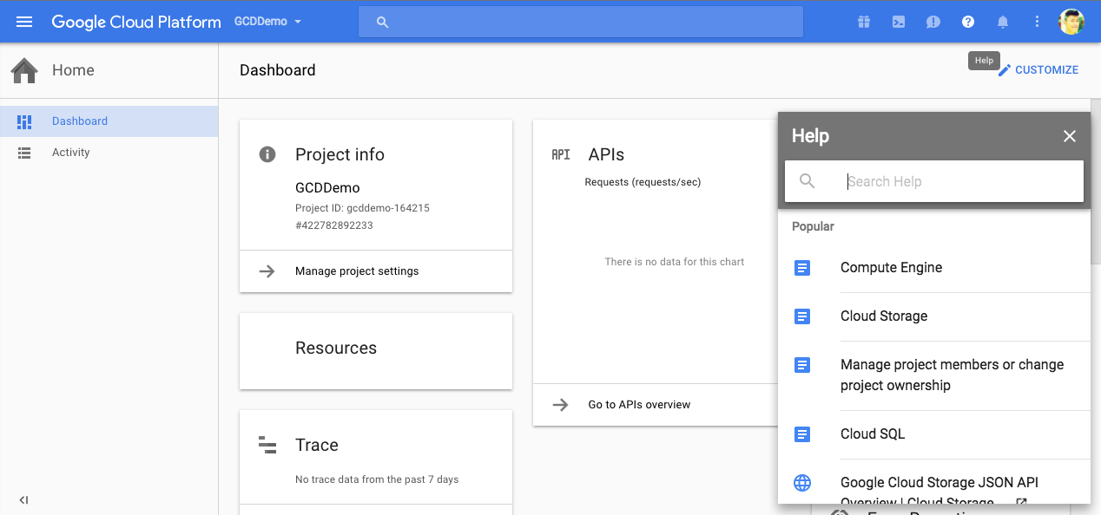Open the Compute Engine help article
Viewport: 1101px width, 515px height.
(x=891, y=268)
